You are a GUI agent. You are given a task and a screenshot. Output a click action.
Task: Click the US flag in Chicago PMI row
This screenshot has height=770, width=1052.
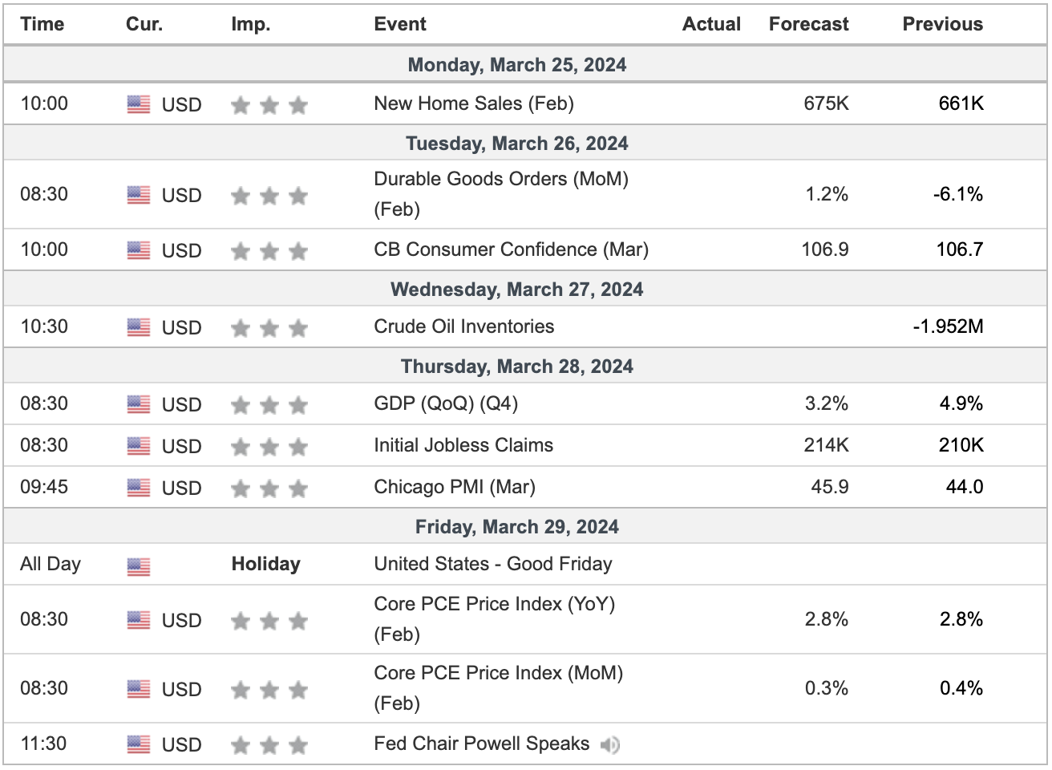tap(139, 488)
